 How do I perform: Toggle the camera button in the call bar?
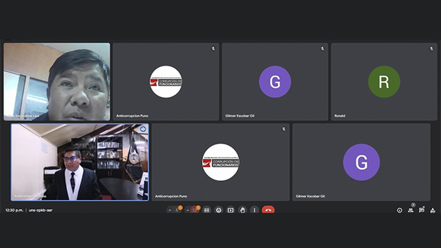195,210
